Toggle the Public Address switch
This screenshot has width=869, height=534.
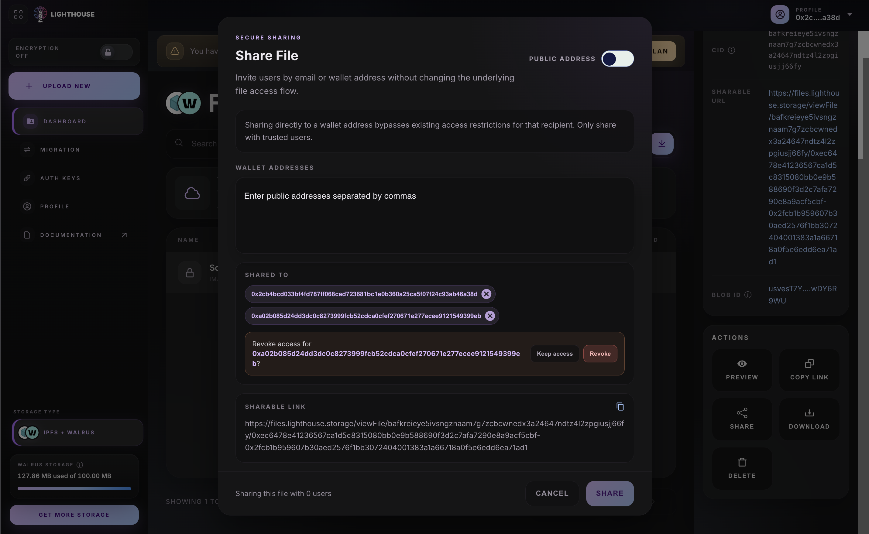[x=617, y=59]
